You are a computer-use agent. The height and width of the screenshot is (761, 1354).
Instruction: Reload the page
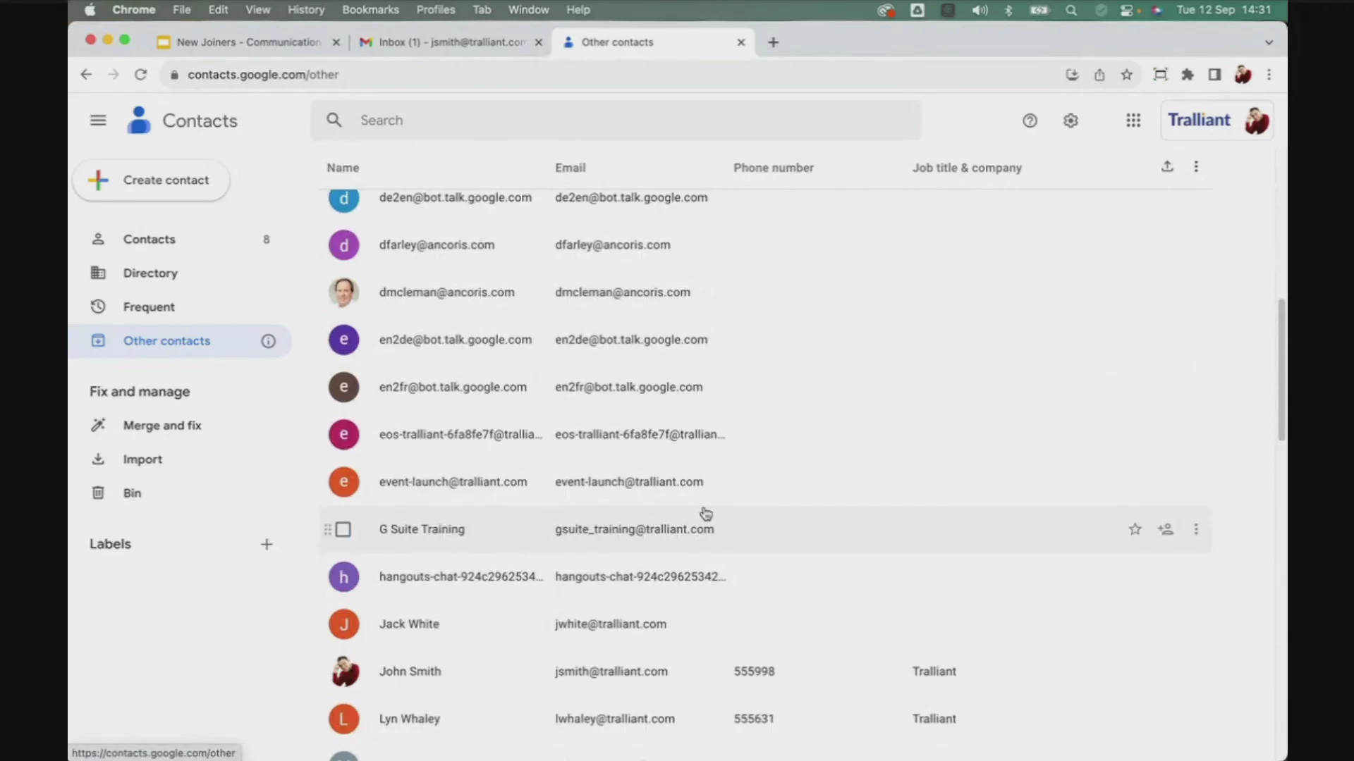[141, 75]
